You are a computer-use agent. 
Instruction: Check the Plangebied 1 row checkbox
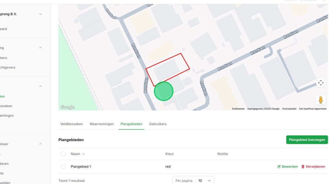click(x=63, y=167)
